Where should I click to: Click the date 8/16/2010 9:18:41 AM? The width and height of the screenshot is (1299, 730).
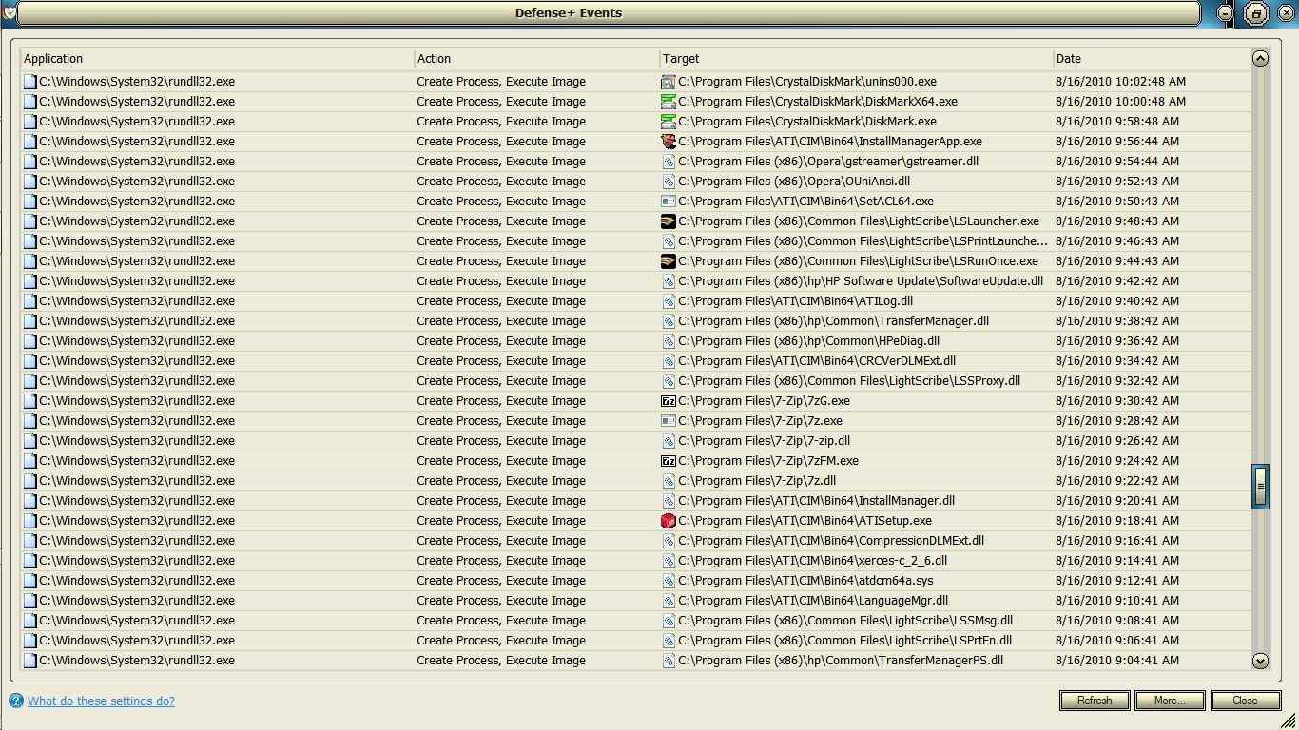click(x=1117, y=521)
